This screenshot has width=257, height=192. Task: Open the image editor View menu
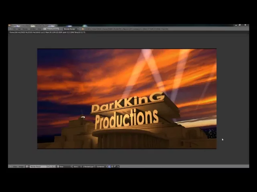(x=15, y=166)
